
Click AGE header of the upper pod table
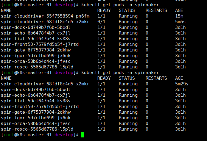tap(179, 10)
